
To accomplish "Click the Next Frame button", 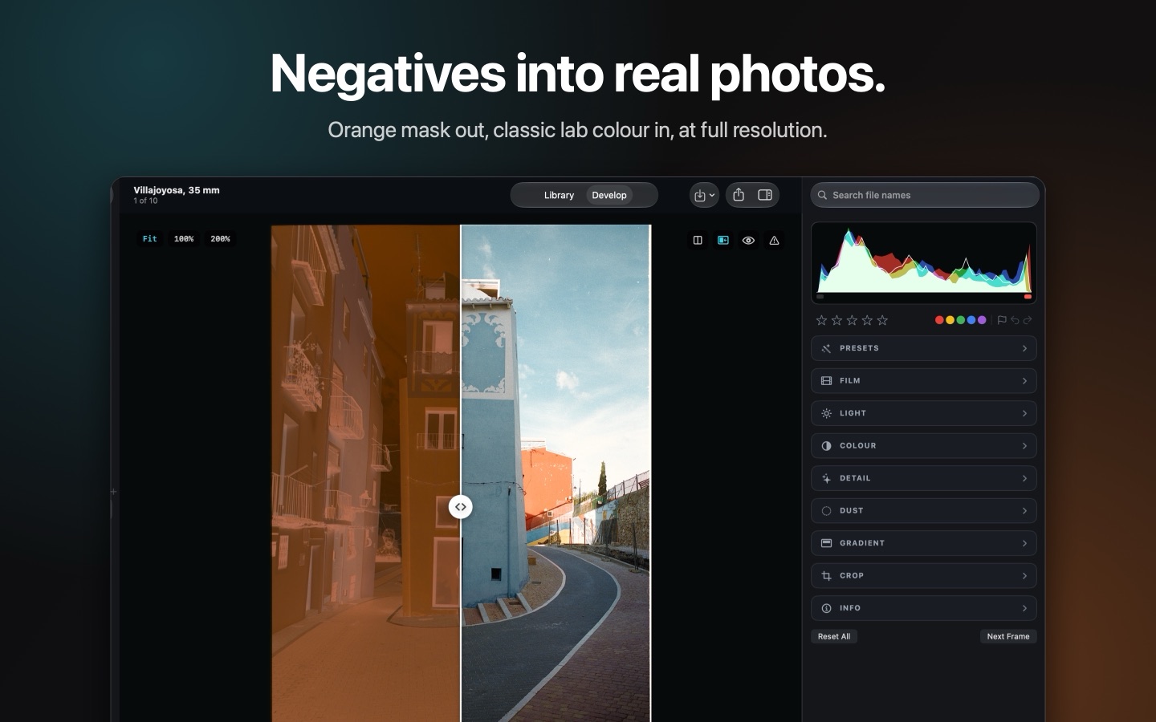I will pos(1008,636).
